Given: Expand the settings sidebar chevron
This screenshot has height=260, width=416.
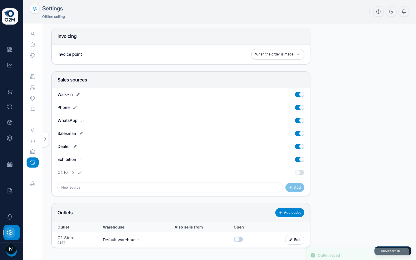Looking at the screenshot, I should 45,139.
